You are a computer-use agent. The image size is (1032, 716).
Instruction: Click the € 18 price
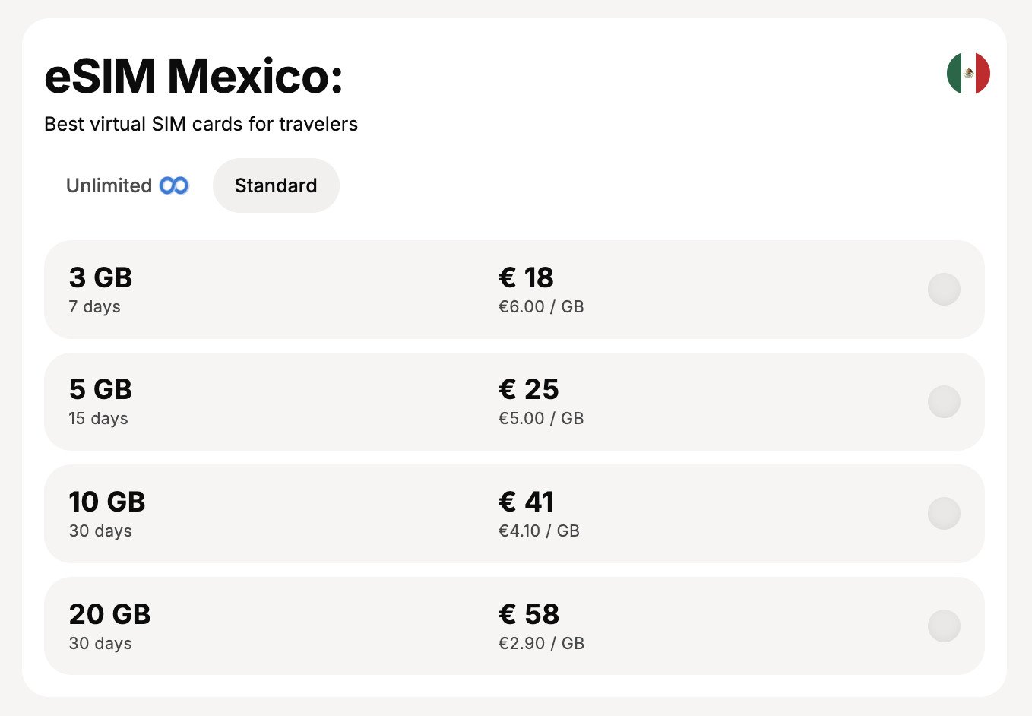coord(526,277)
